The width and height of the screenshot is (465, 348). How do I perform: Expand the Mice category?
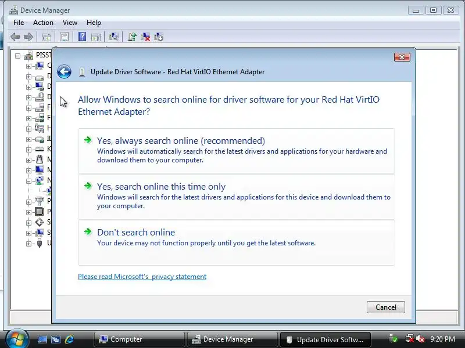click(x=28, y=160)
